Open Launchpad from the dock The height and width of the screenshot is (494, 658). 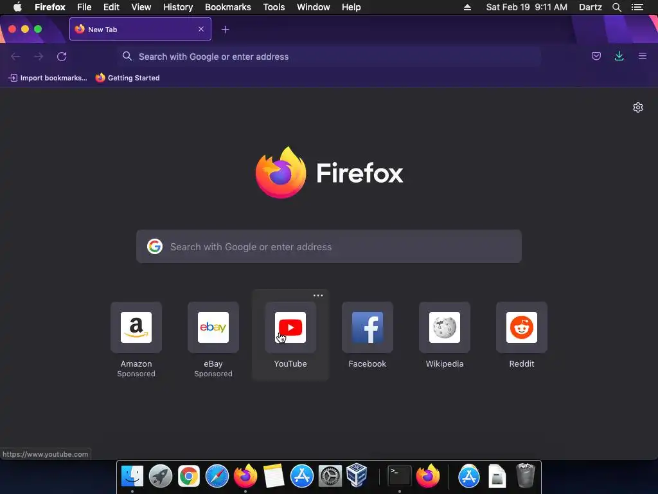point(160,476)
